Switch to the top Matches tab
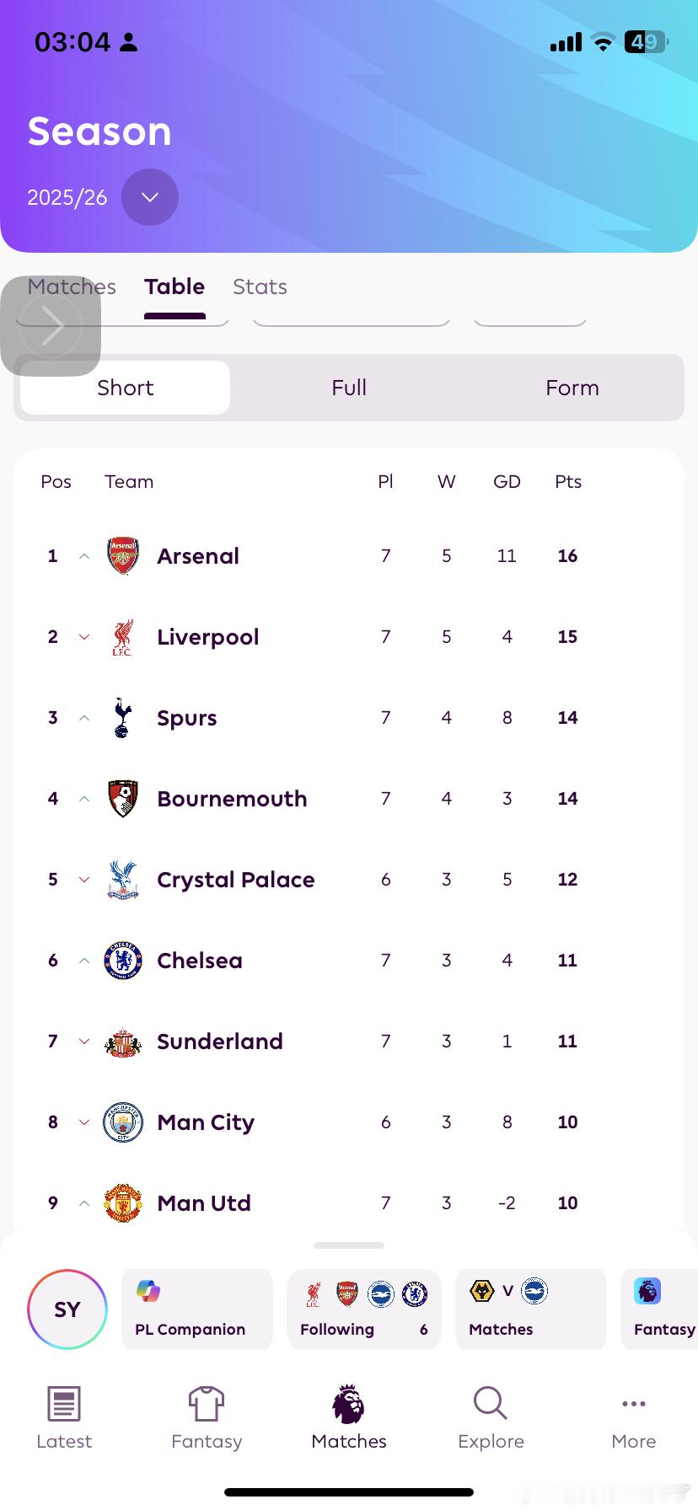 [x=110, y=287]
